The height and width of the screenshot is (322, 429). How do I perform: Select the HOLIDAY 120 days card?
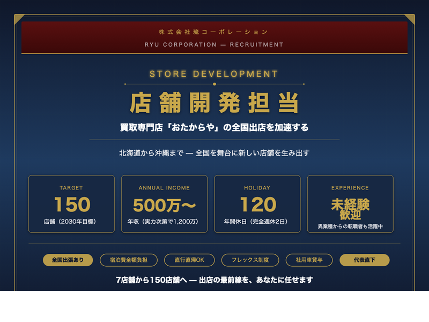tap(257, 204)
